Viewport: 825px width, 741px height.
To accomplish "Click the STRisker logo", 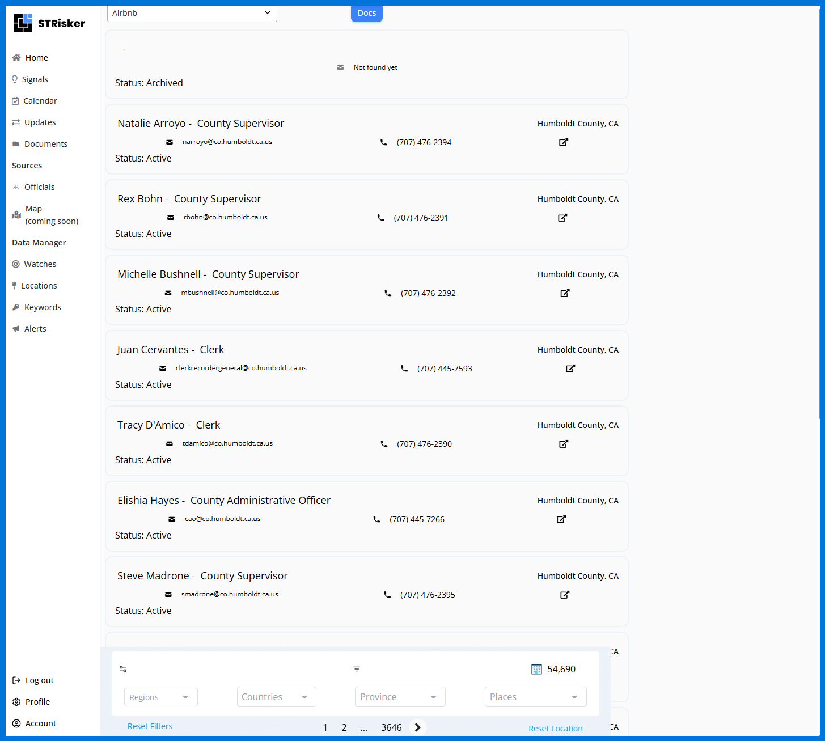I will [49, 23].
